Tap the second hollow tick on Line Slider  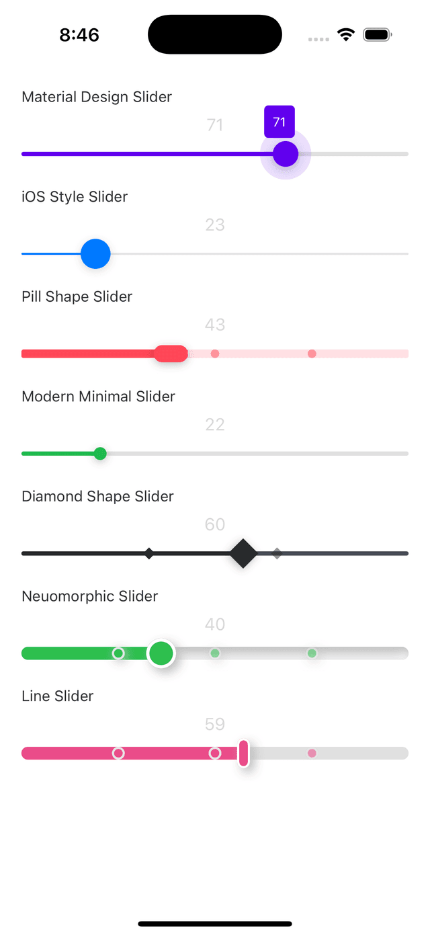[x=216, y=753]
